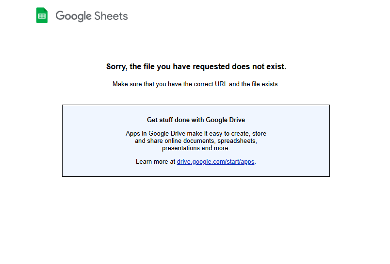This screenshot has width=390, height=264.
Task: Click the "Google" wordmark in the header
Action: pos(73,16)
